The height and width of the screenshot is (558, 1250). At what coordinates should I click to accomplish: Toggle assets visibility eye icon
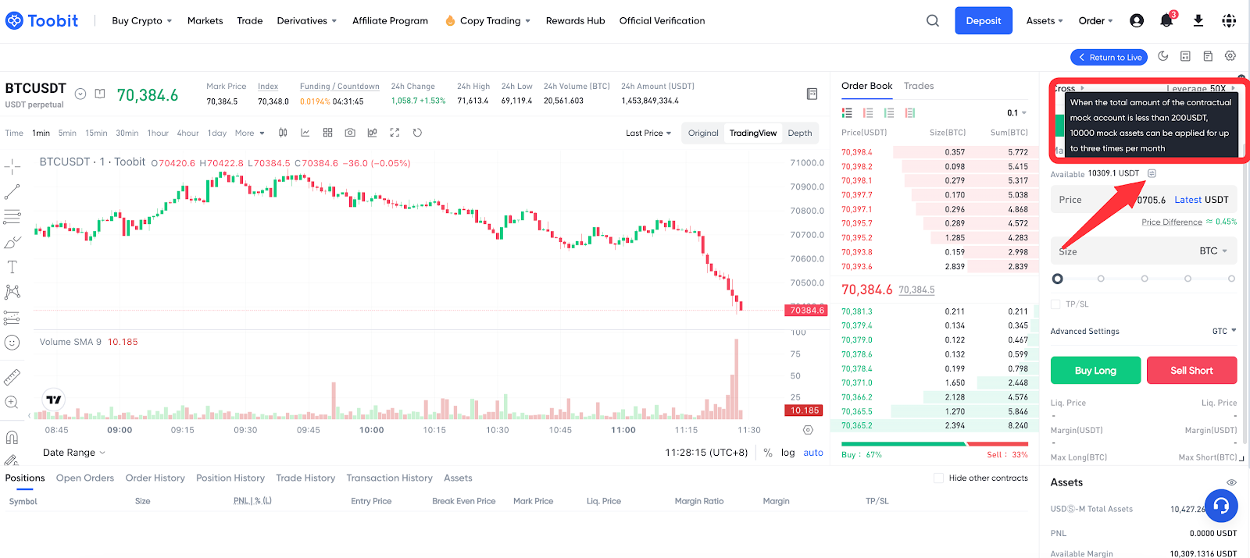(1231, 482)
